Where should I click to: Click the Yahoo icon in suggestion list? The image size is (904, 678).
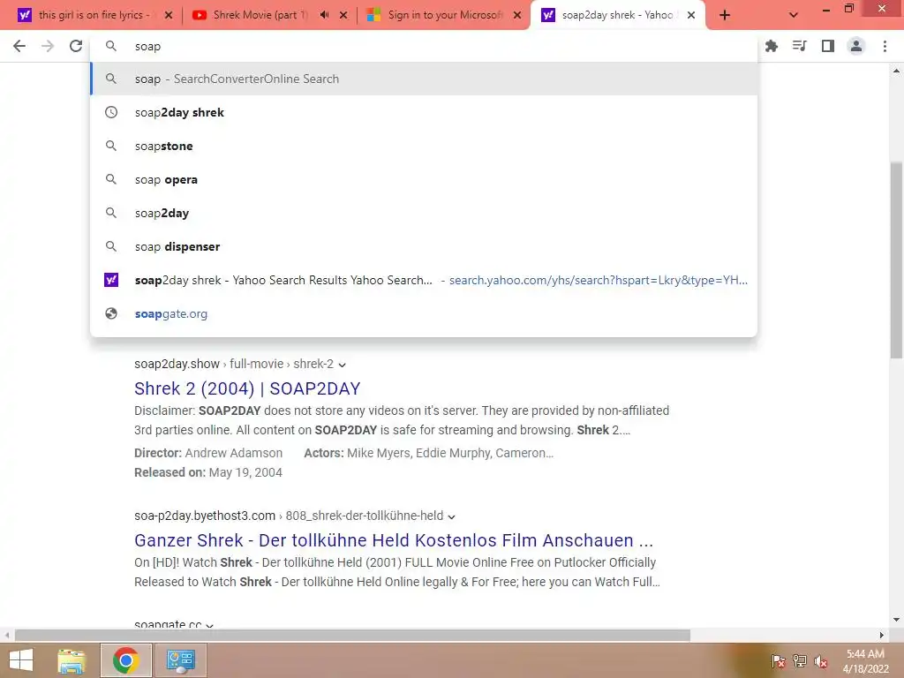(x=110, y=280)
